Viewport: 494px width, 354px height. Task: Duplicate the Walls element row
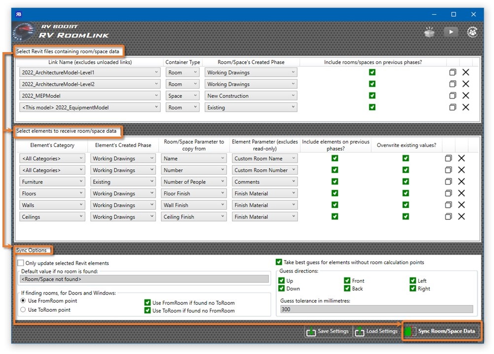(448, 205)
